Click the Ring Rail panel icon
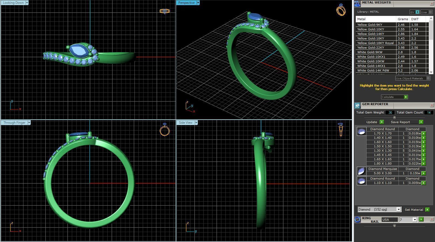Screen dimensions: 435x242 point(357,219)
